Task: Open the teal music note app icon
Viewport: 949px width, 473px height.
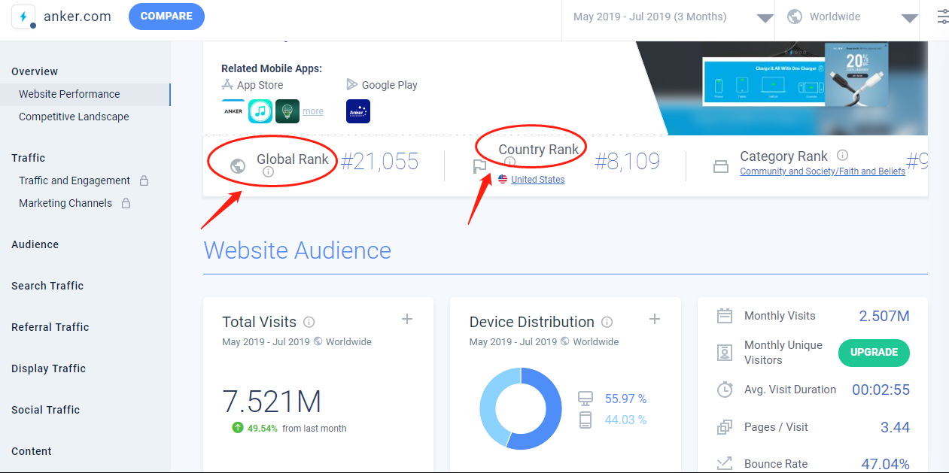Action: point(260,111)
